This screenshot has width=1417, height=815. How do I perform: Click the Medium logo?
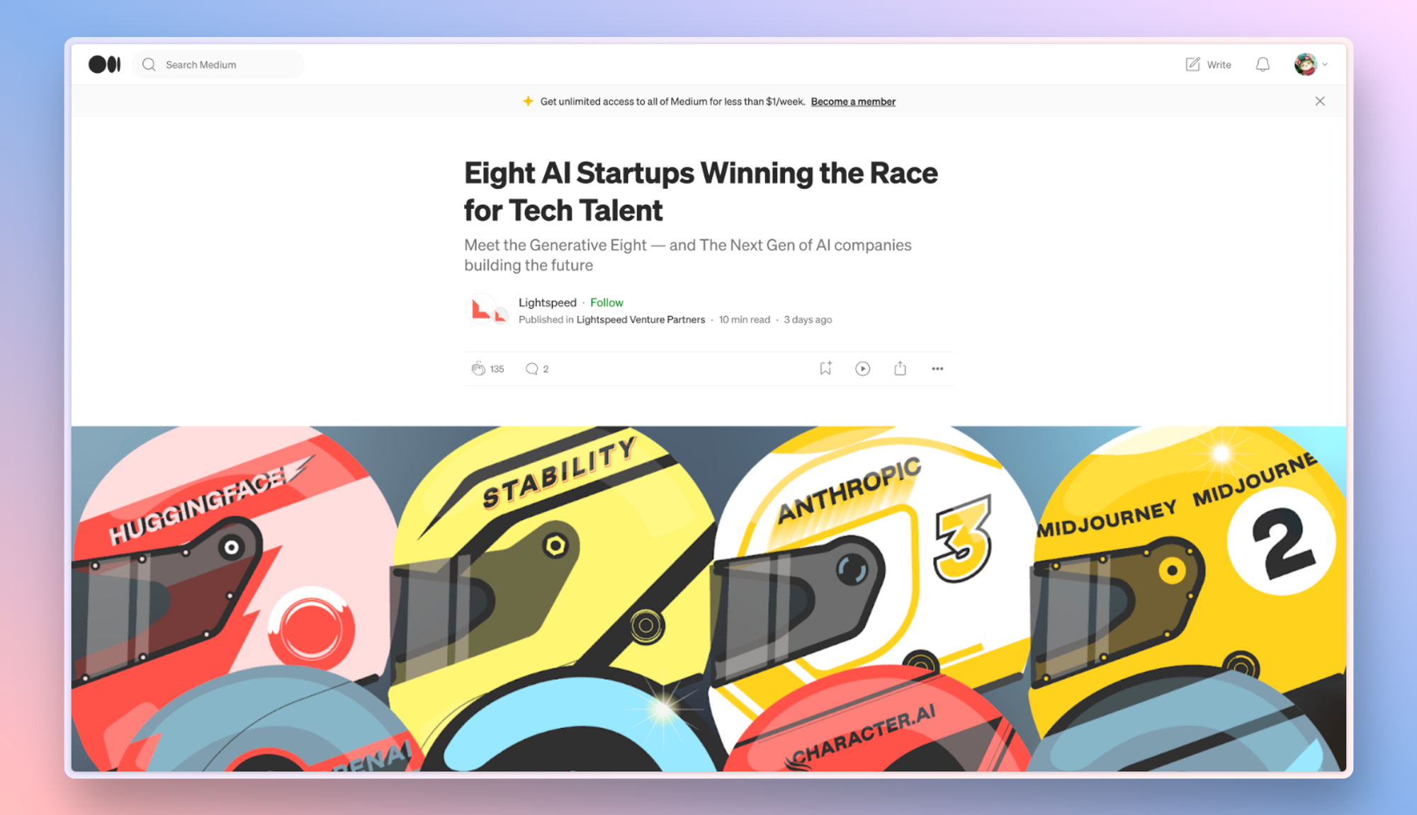pos(104,64)
